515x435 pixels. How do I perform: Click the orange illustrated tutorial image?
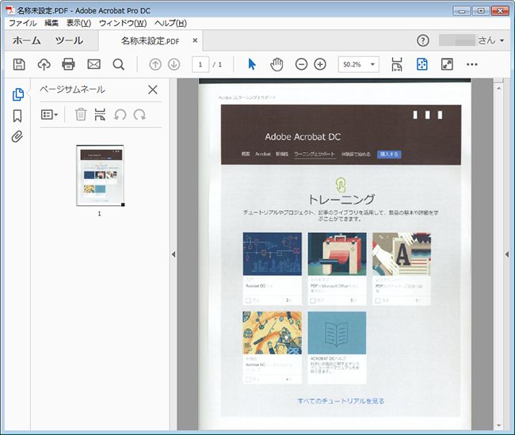click(x=273, y=333)
